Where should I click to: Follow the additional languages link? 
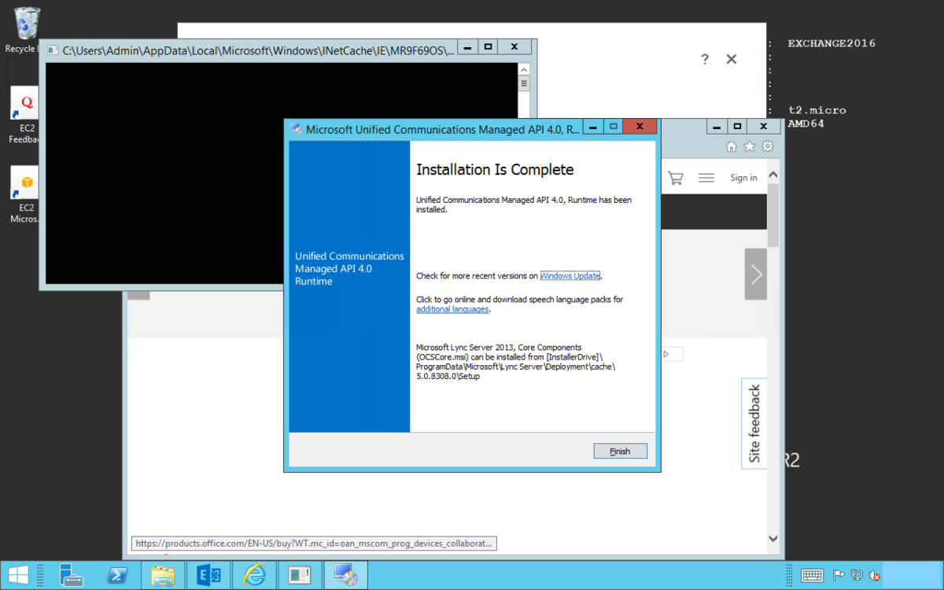coord(452,310)
